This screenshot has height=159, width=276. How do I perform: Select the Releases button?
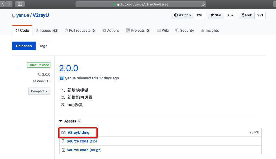pyautogui.click(x=24, y=46)
